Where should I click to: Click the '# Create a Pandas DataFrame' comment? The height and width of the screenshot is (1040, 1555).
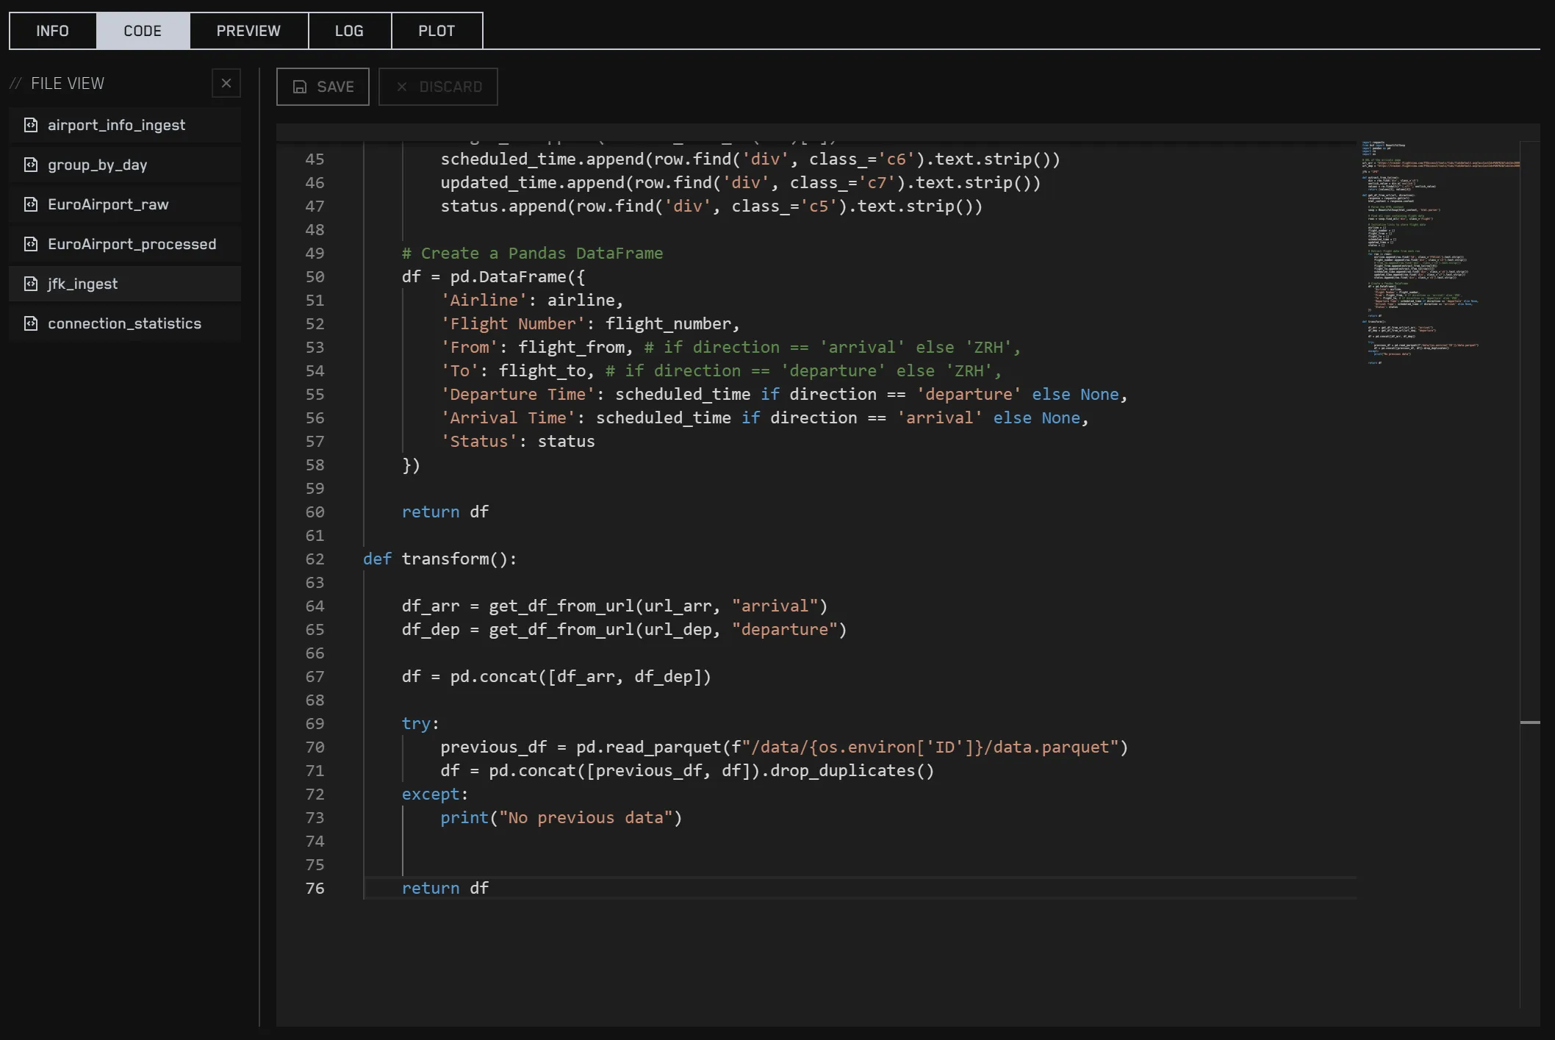pos(532,253)
